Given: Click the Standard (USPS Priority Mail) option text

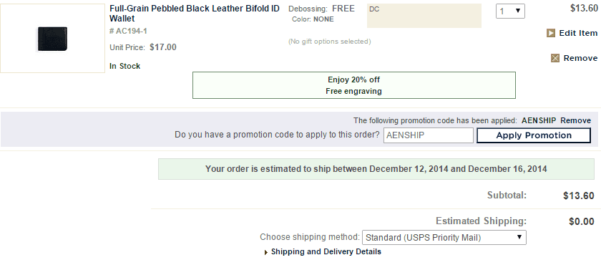Looking at the screenshot, I should coord(423,237).
